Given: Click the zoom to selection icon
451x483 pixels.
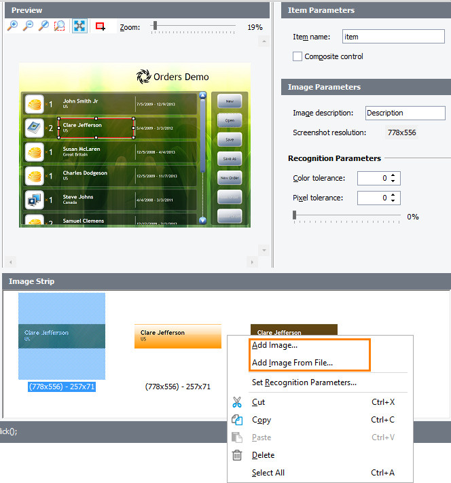Looking at the screenshot, I should pyautogui.click(x=60, y=26).
